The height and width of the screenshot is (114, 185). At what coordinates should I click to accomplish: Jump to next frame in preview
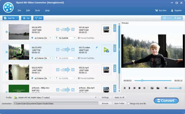144,88
